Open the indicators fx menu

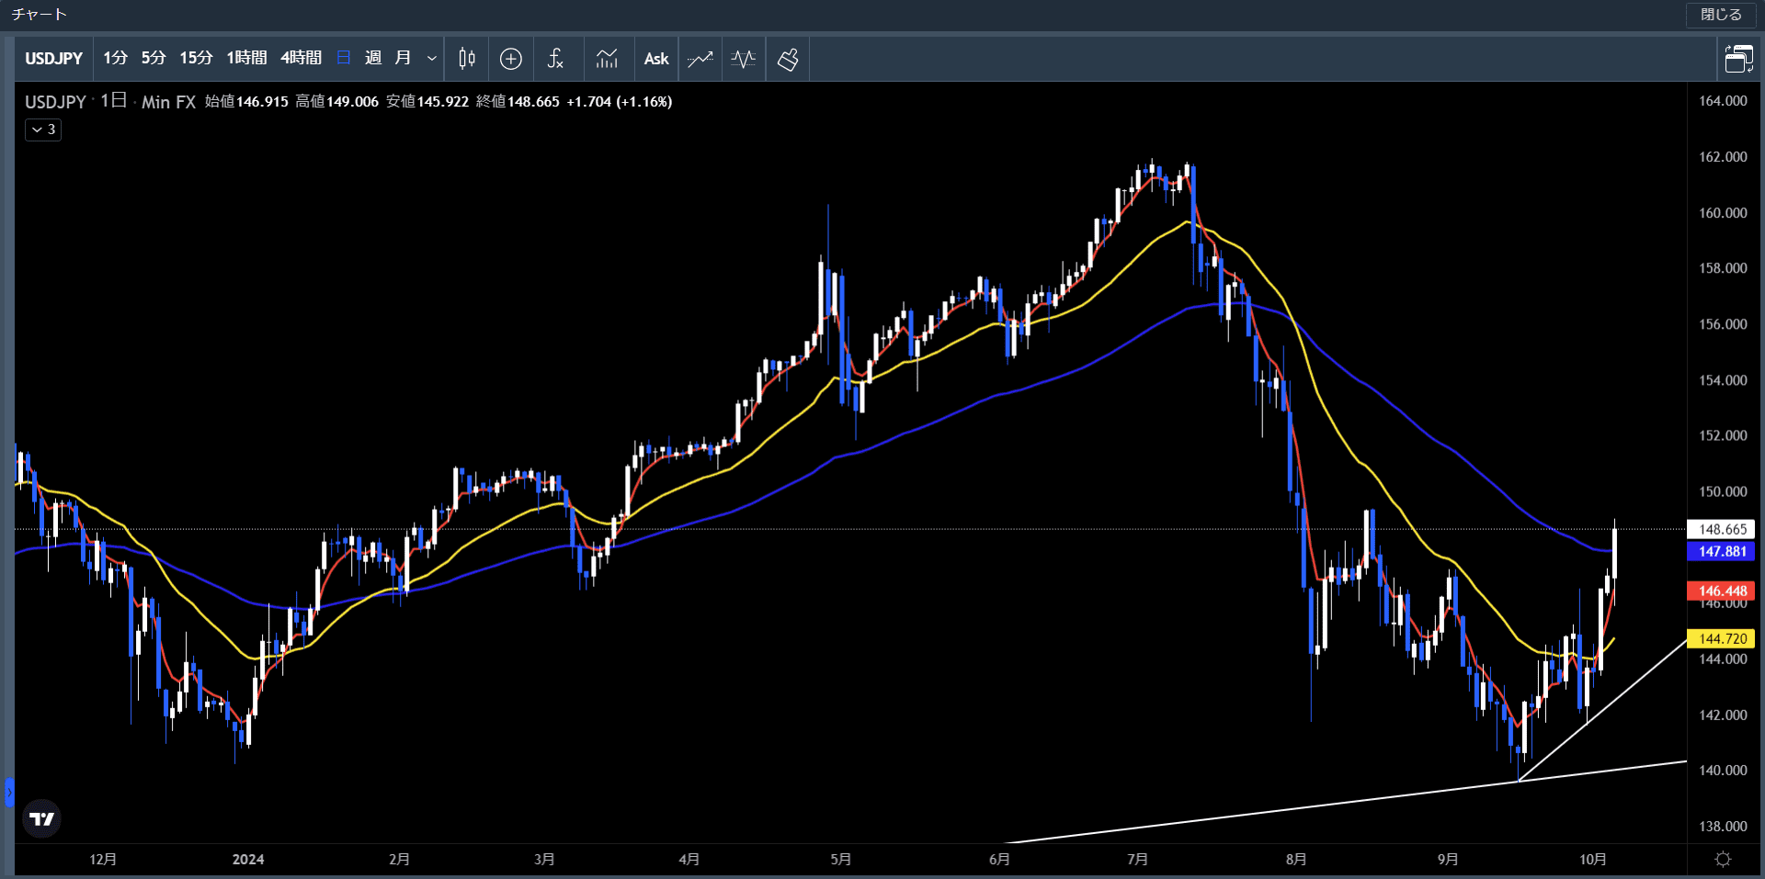pyautogui.click(x=555, y=59)
